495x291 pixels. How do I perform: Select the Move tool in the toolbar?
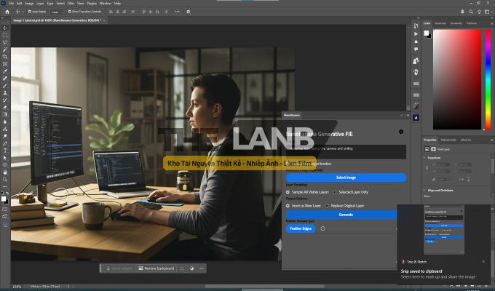tap(5, 28)
